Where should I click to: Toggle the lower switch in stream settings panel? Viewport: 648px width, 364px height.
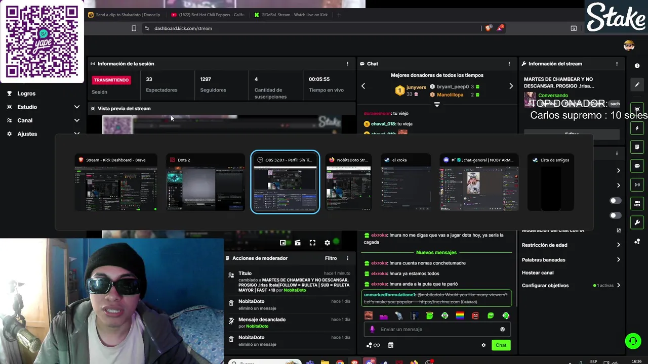615,215
